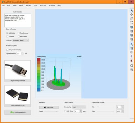Open the Preview By dropdown

tap(79, 107)
